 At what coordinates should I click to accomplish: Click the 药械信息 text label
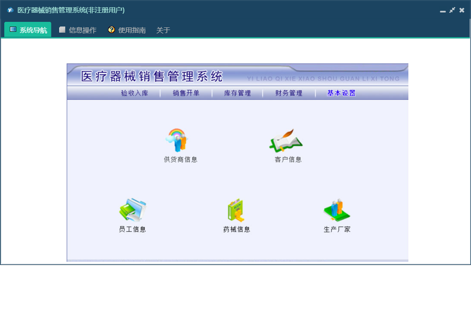point(237,230)
